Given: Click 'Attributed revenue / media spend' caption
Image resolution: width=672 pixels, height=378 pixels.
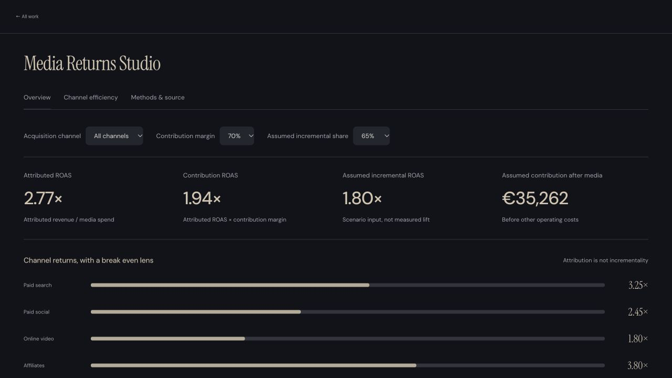Looking at the screenshot, I should click(69, 220).
